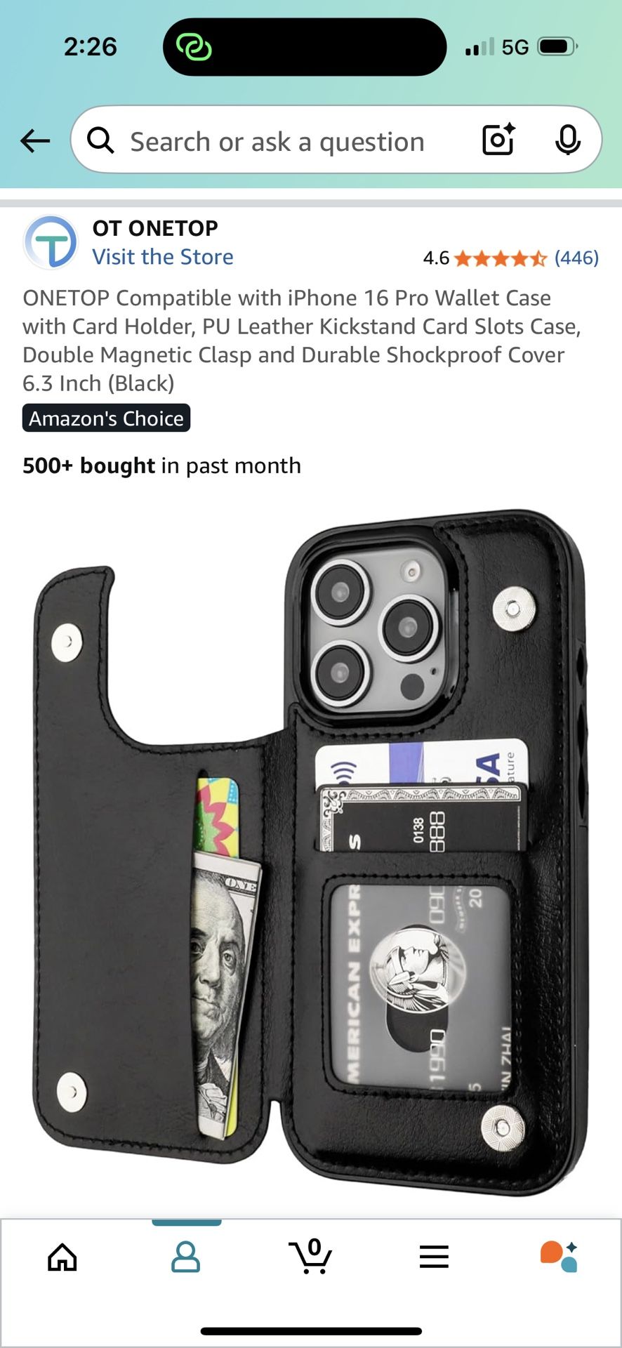Viewport: 622px width, 1348px height.
Task: Tap the OT ONETOP brand name
Action: click(155, 228)
